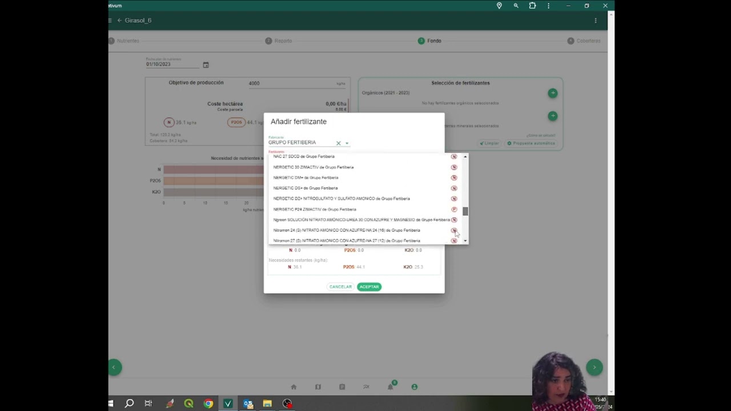
Task: Click the fertilizer list scrollbar thumb
Action: (x=465, y=212)
